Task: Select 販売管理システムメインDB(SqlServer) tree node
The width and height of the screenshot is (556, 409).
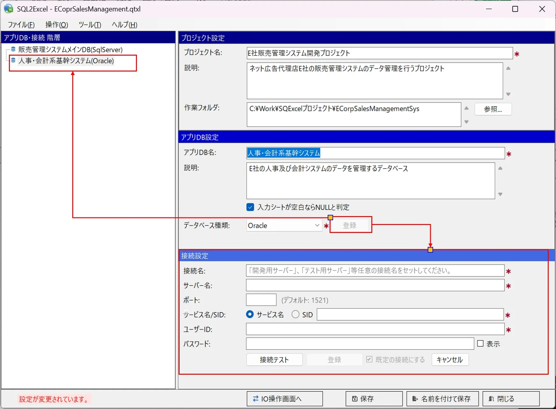Action: (x=70, y=50)
